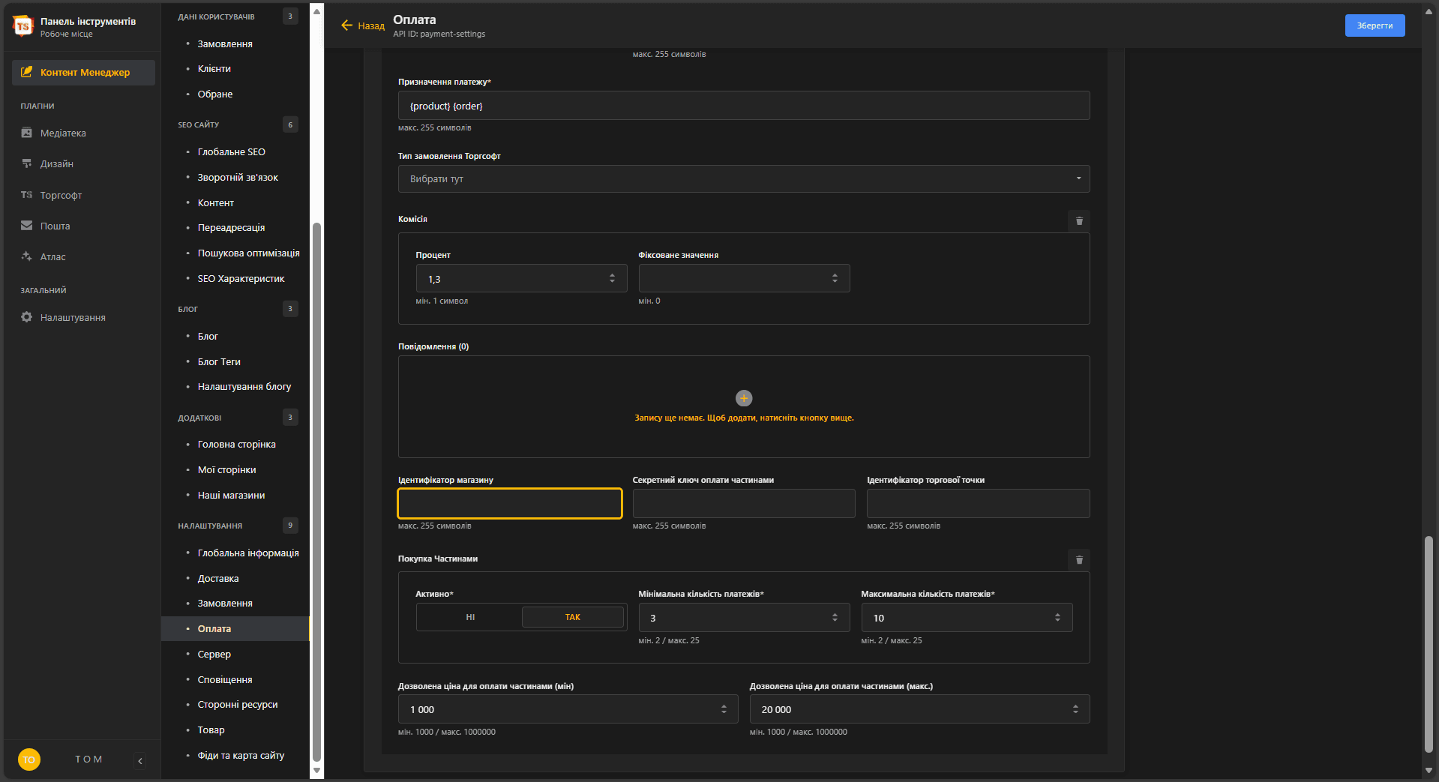Open Глобальне SEO in the menu

[x=231, y=152]
